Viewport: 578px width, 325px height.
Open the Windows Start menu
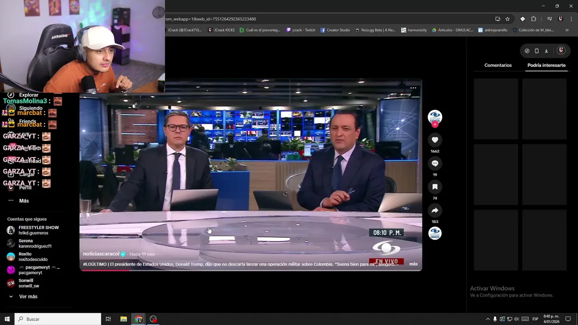pyautogui.click(x=7, y=319)
